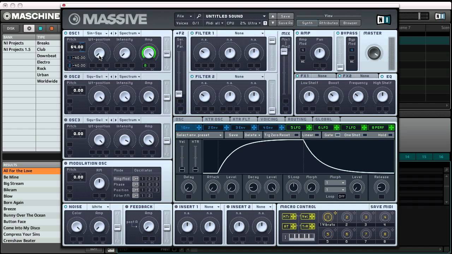This screenshot has height=254, width=452.
Task: Toggle OSC1 power button
Action: 66,33
